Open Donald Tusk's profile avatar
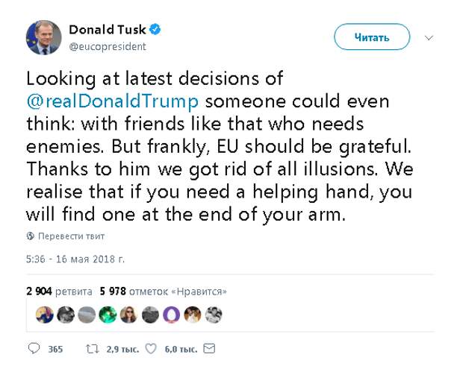Viewport: 463px width, 375px height. click(x=44, y=37)
